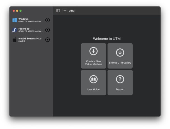Start the Windows virtual machine
The image size is (170, 129).
tap(47, 20)
